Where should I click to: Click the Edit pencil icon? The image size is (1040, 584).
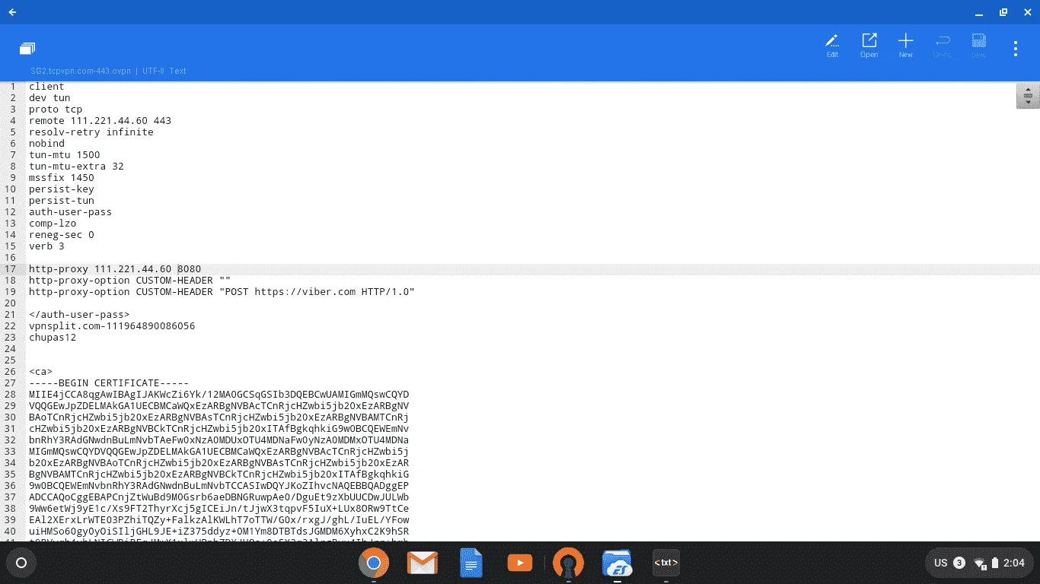832,45
